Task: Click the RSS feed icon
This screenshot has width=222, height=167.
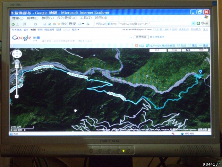Action: pos(136,46)
